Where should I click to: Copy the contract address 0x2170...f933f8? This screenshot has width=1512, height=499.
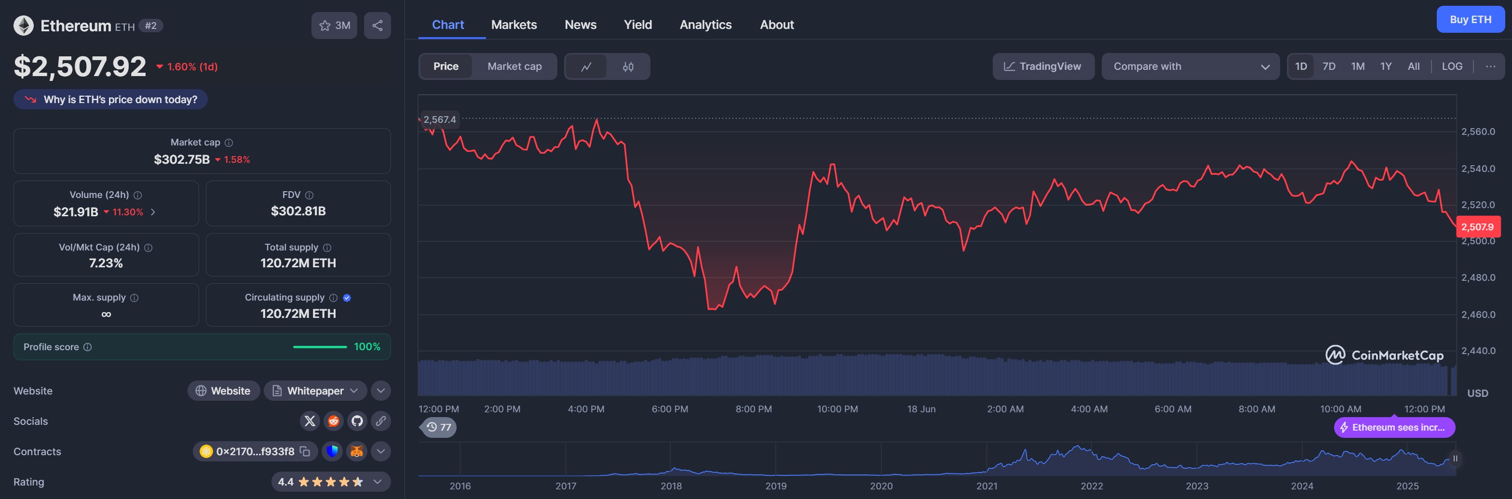tap(305, 451)
